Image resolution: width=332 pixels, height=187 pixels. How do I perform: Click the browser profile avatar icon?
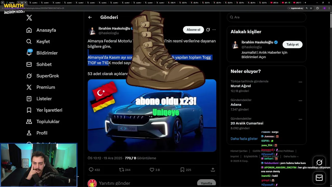click(324, 8)
